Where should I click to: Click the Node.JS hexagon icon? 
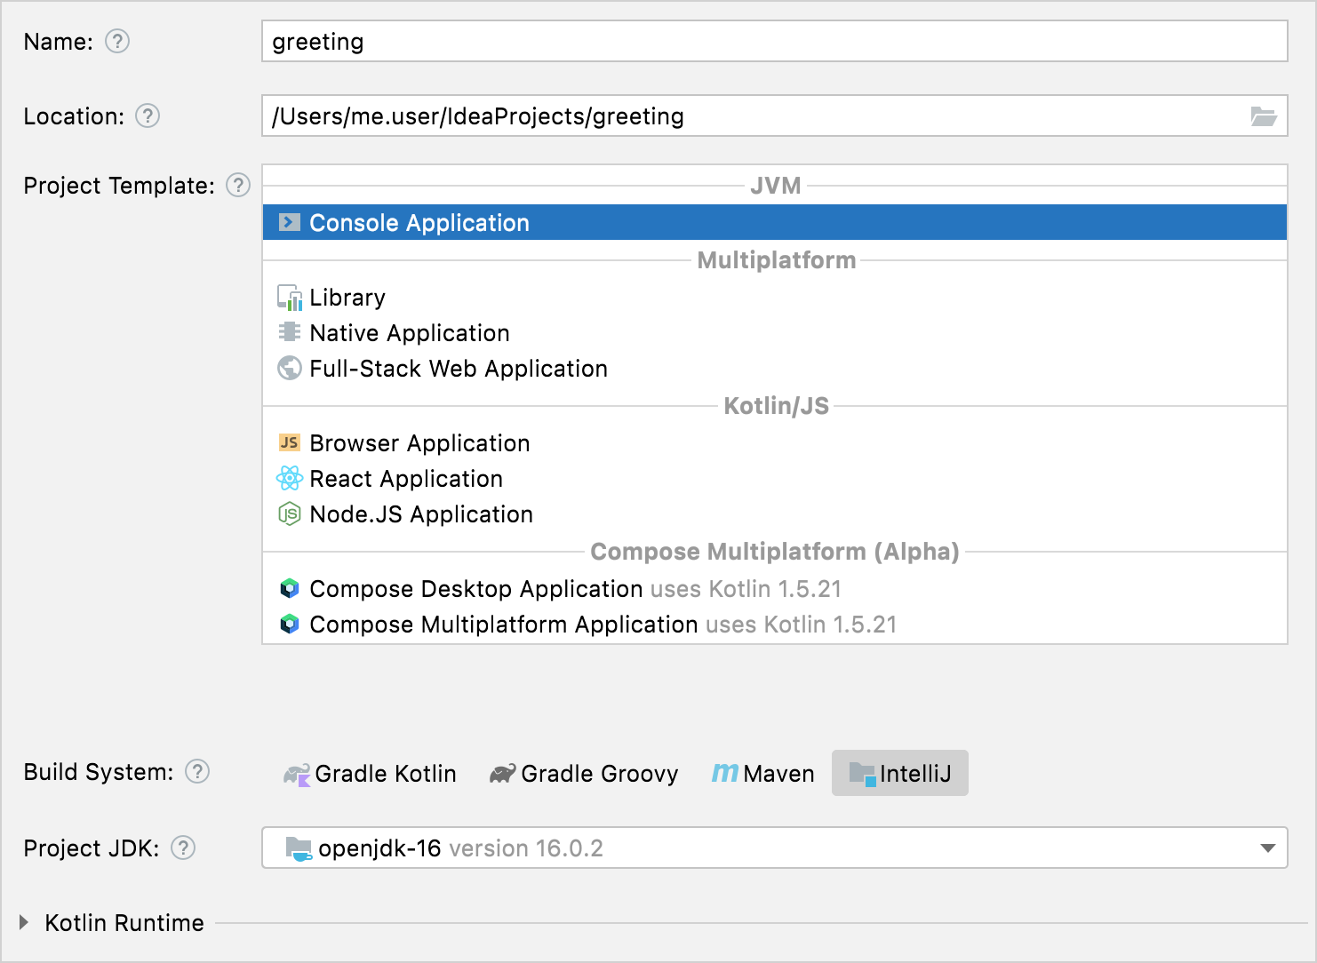290,513
